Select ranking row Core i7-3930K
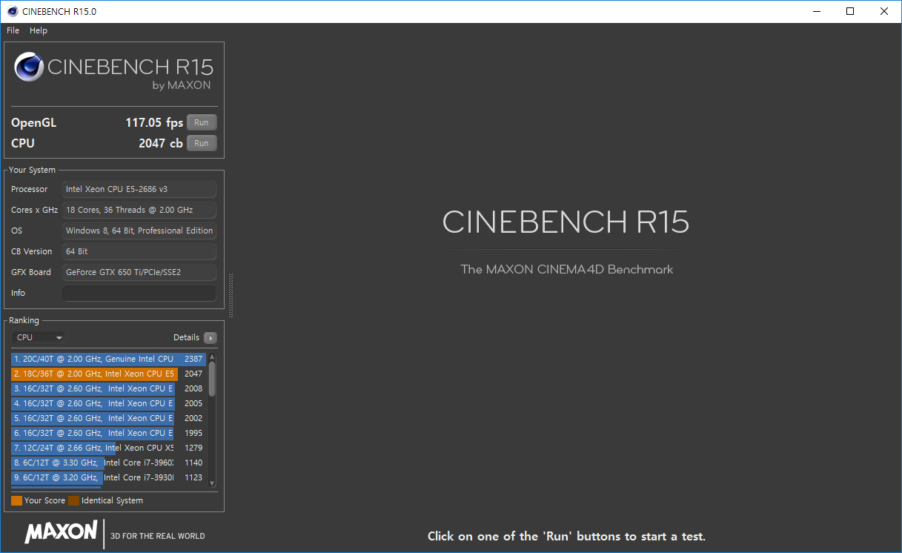Image resolution: width=902 pixels, height=553 pixels. tap(108, 477)
